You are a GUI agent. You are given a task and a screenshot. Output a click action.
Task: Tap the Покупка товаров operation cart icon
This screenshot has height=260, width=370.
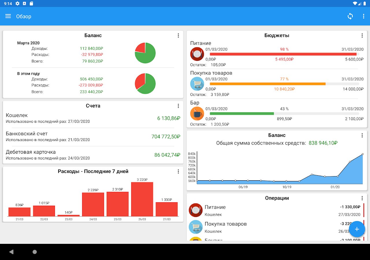tap(196, 227)
